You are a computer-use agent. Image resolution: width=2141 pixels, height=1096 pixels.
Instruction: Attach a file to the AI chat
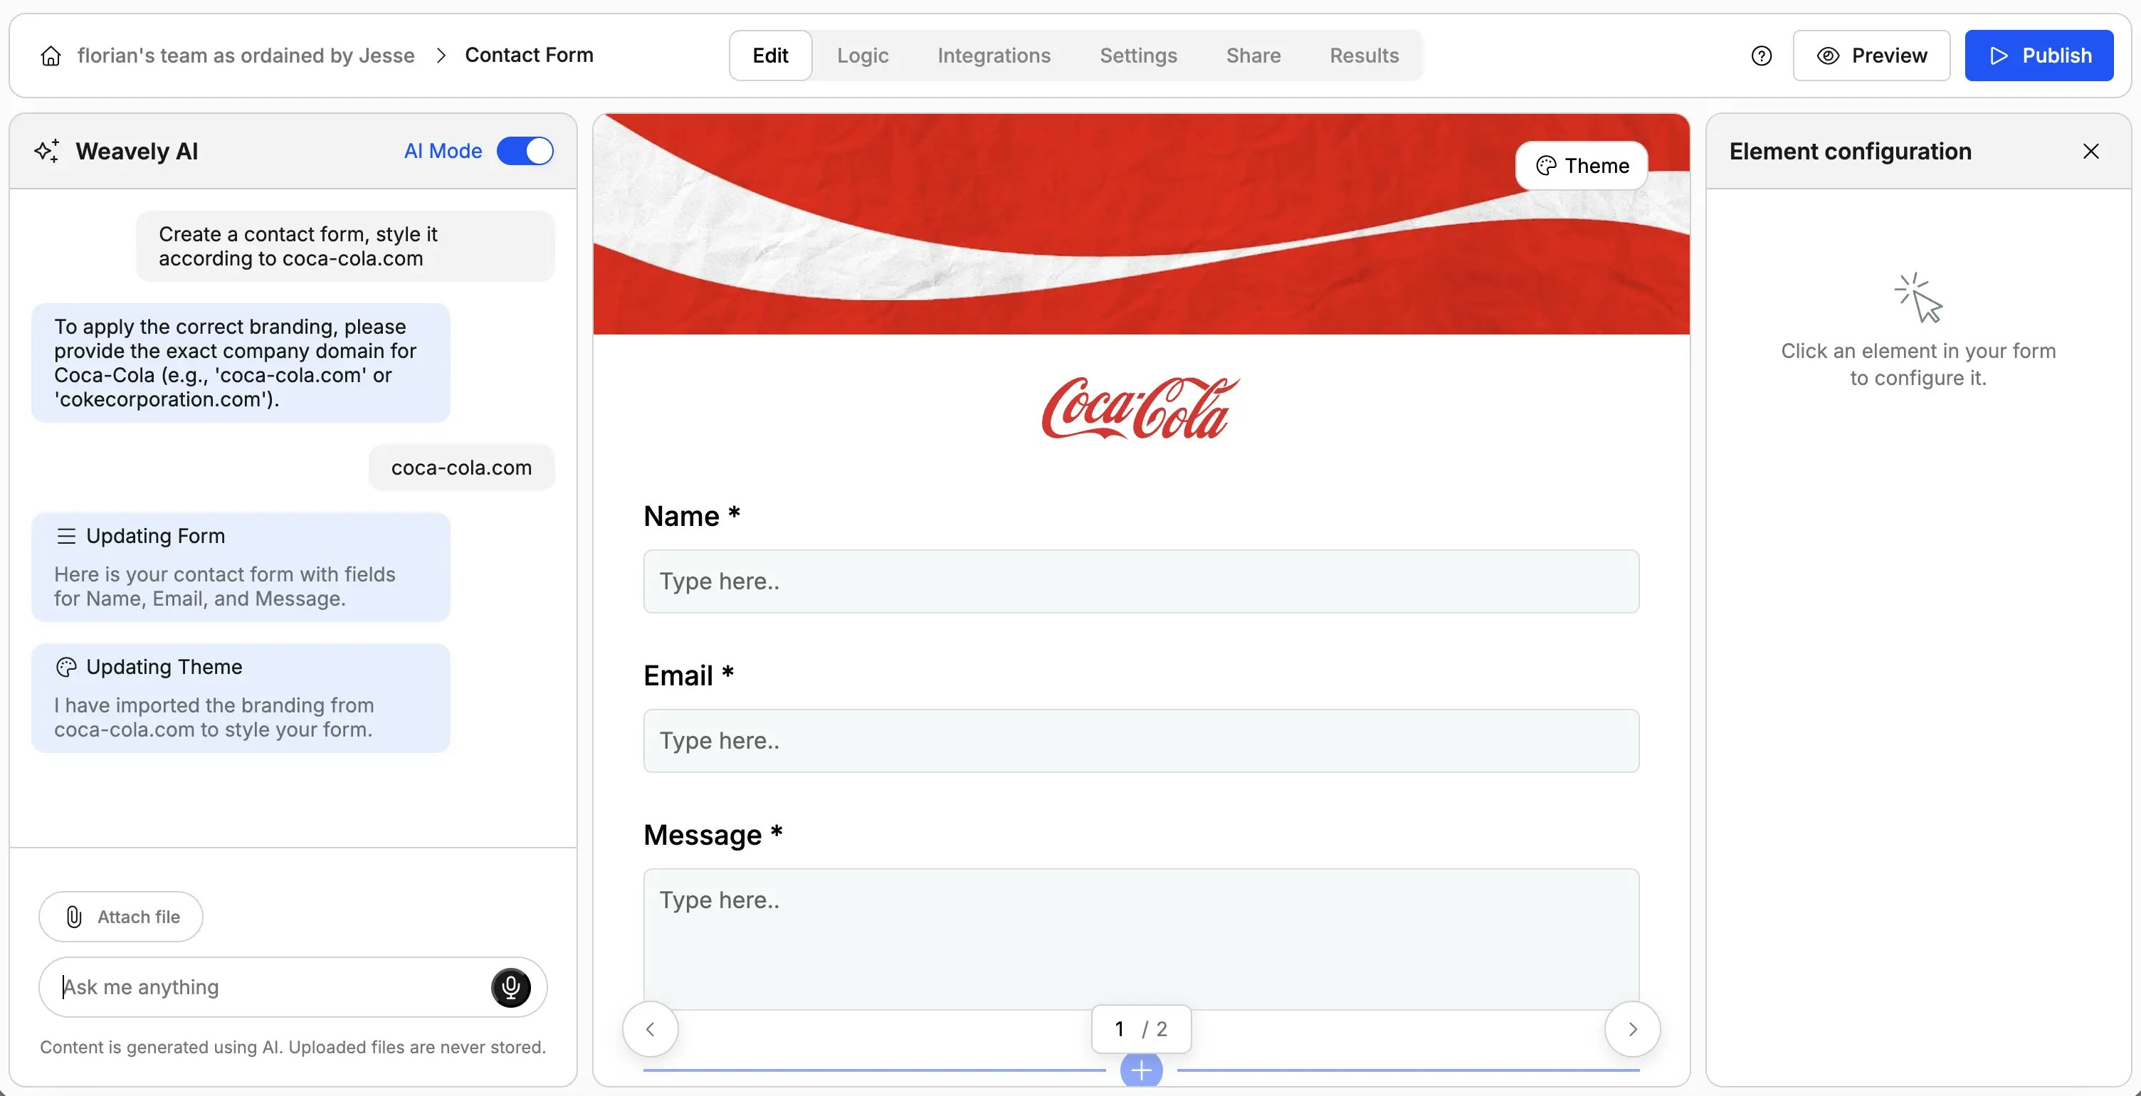pos(120,917)
